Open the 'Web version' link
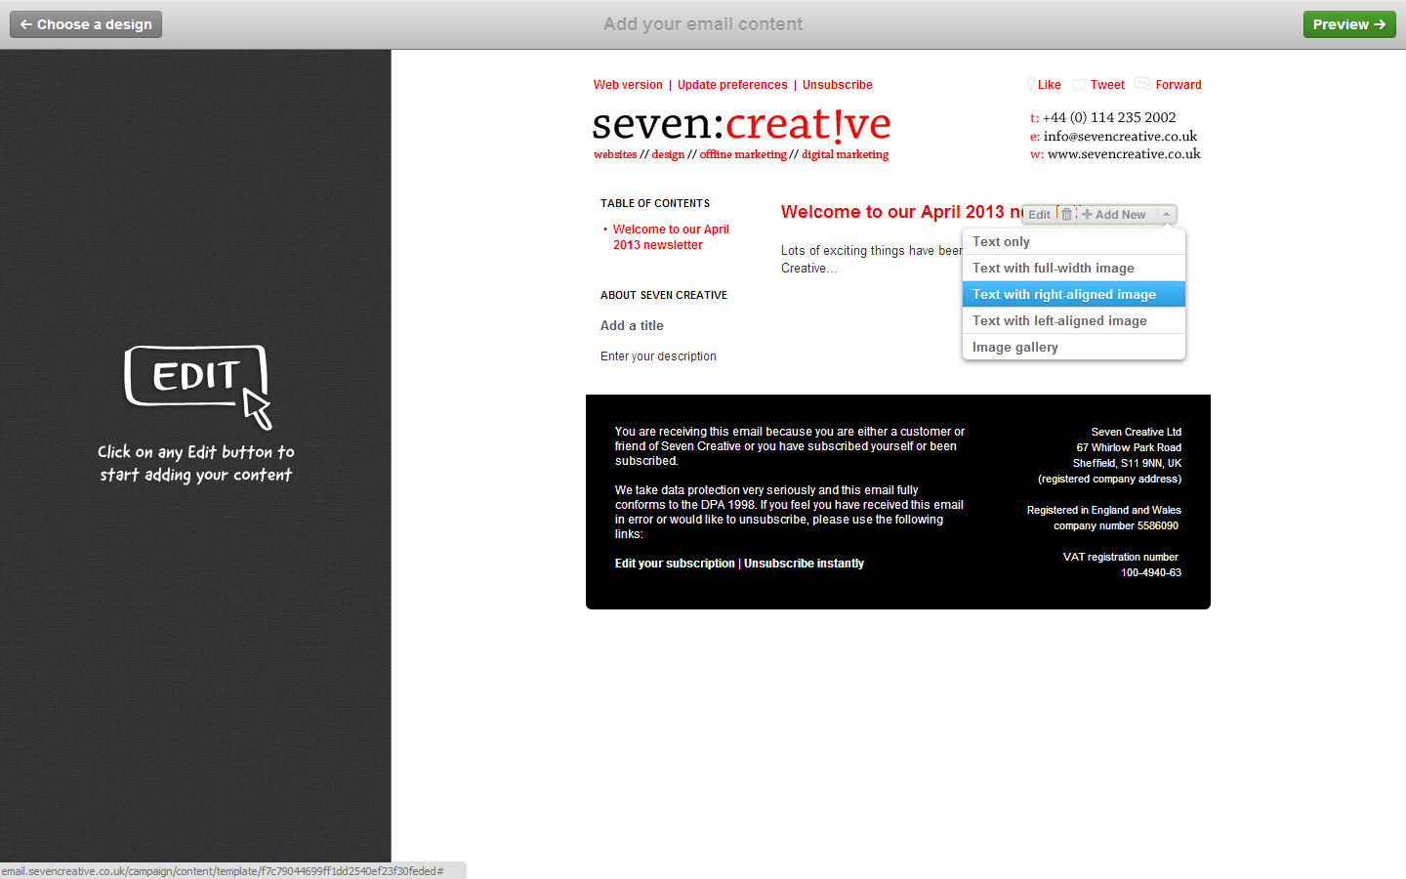1406x879 pixels. [628, 85]
